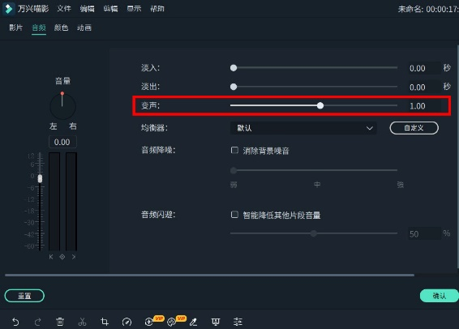Click the 淡入 slider handle

click(x=234, y=68)
